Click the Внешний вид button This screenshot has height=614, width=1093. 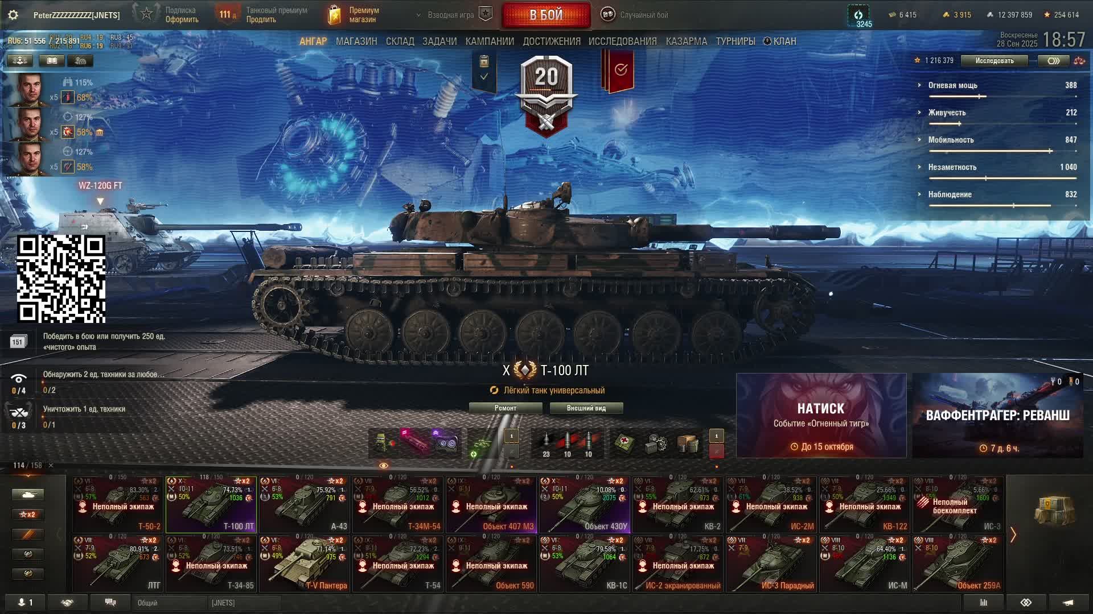586,408
